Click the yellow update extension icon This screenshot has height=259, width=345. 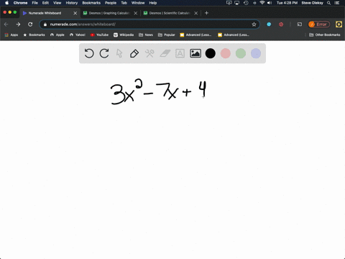[339, 24]
